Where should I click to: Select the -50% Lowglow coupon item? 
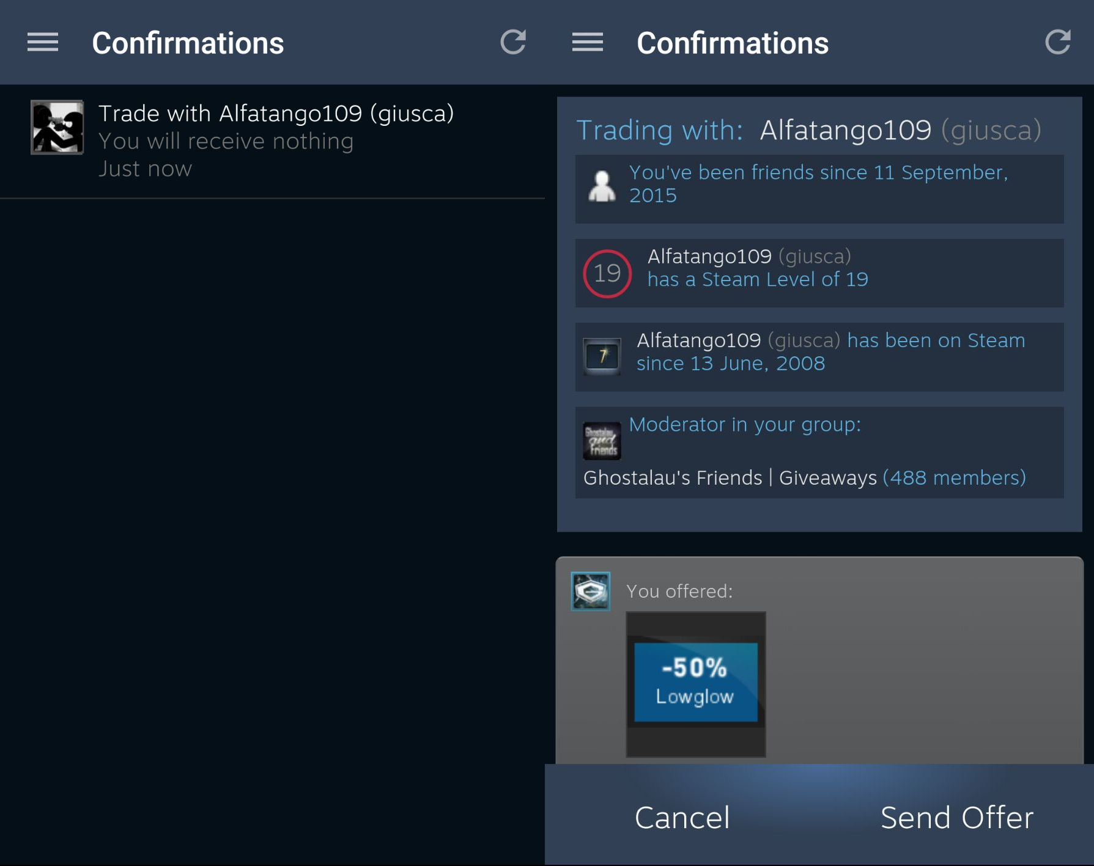(696, 684)
